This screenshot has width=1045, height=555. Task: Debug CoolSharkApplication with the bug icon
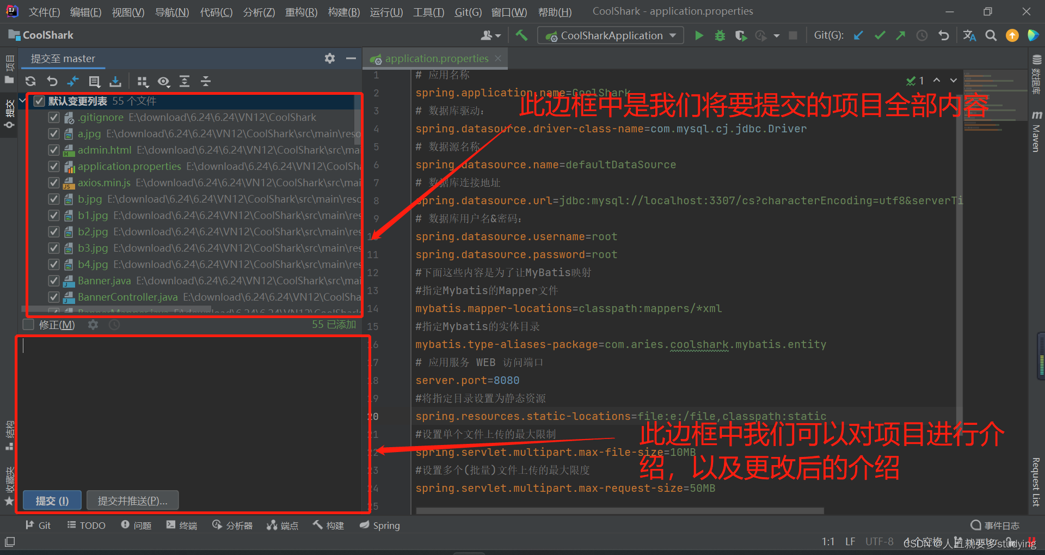click(720, 35)
